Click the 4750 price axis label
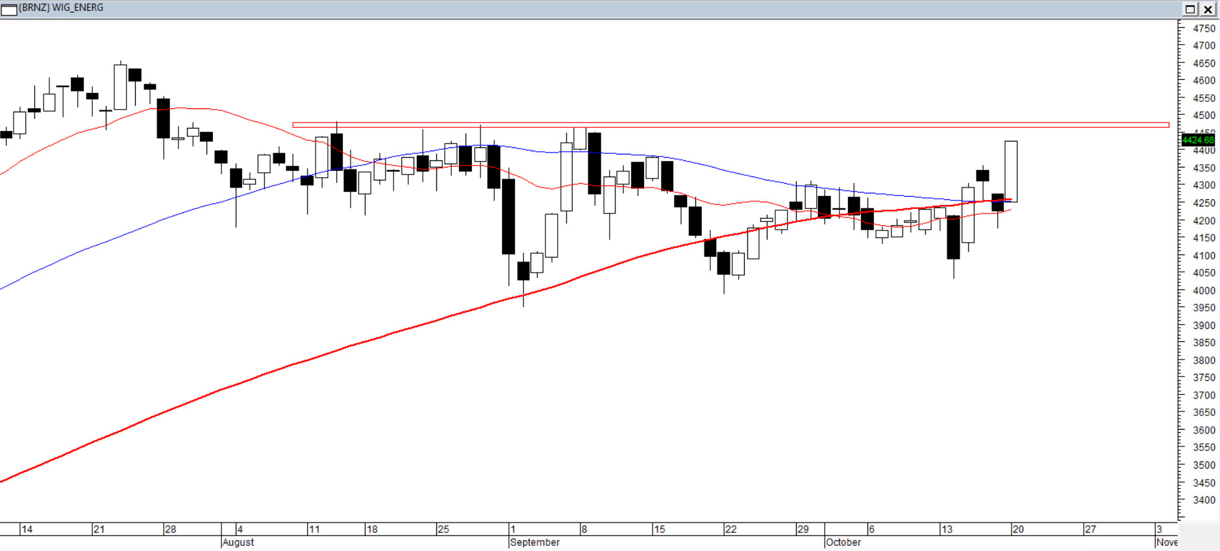Image resolution: width=1220 pixels, height=551 pixels. click(x=1204, y=29)
